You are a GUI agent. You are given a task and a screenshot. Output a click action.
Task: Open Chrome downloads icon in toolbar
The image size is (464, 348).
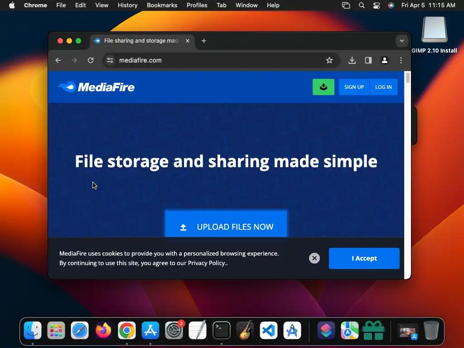coord(352,60)
